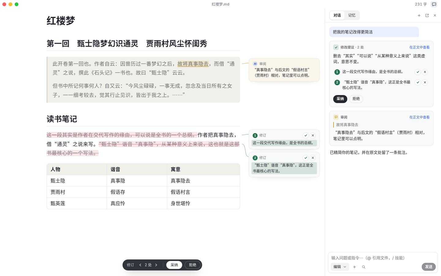Open 在正文中查看 on the 修改提议 card
Image resolution: width=441 pixels, height=276 pixels.
tap(420, 48)
